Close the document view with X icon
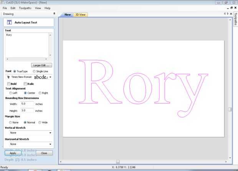The image size is (238, 171). [x=231, y=14]
